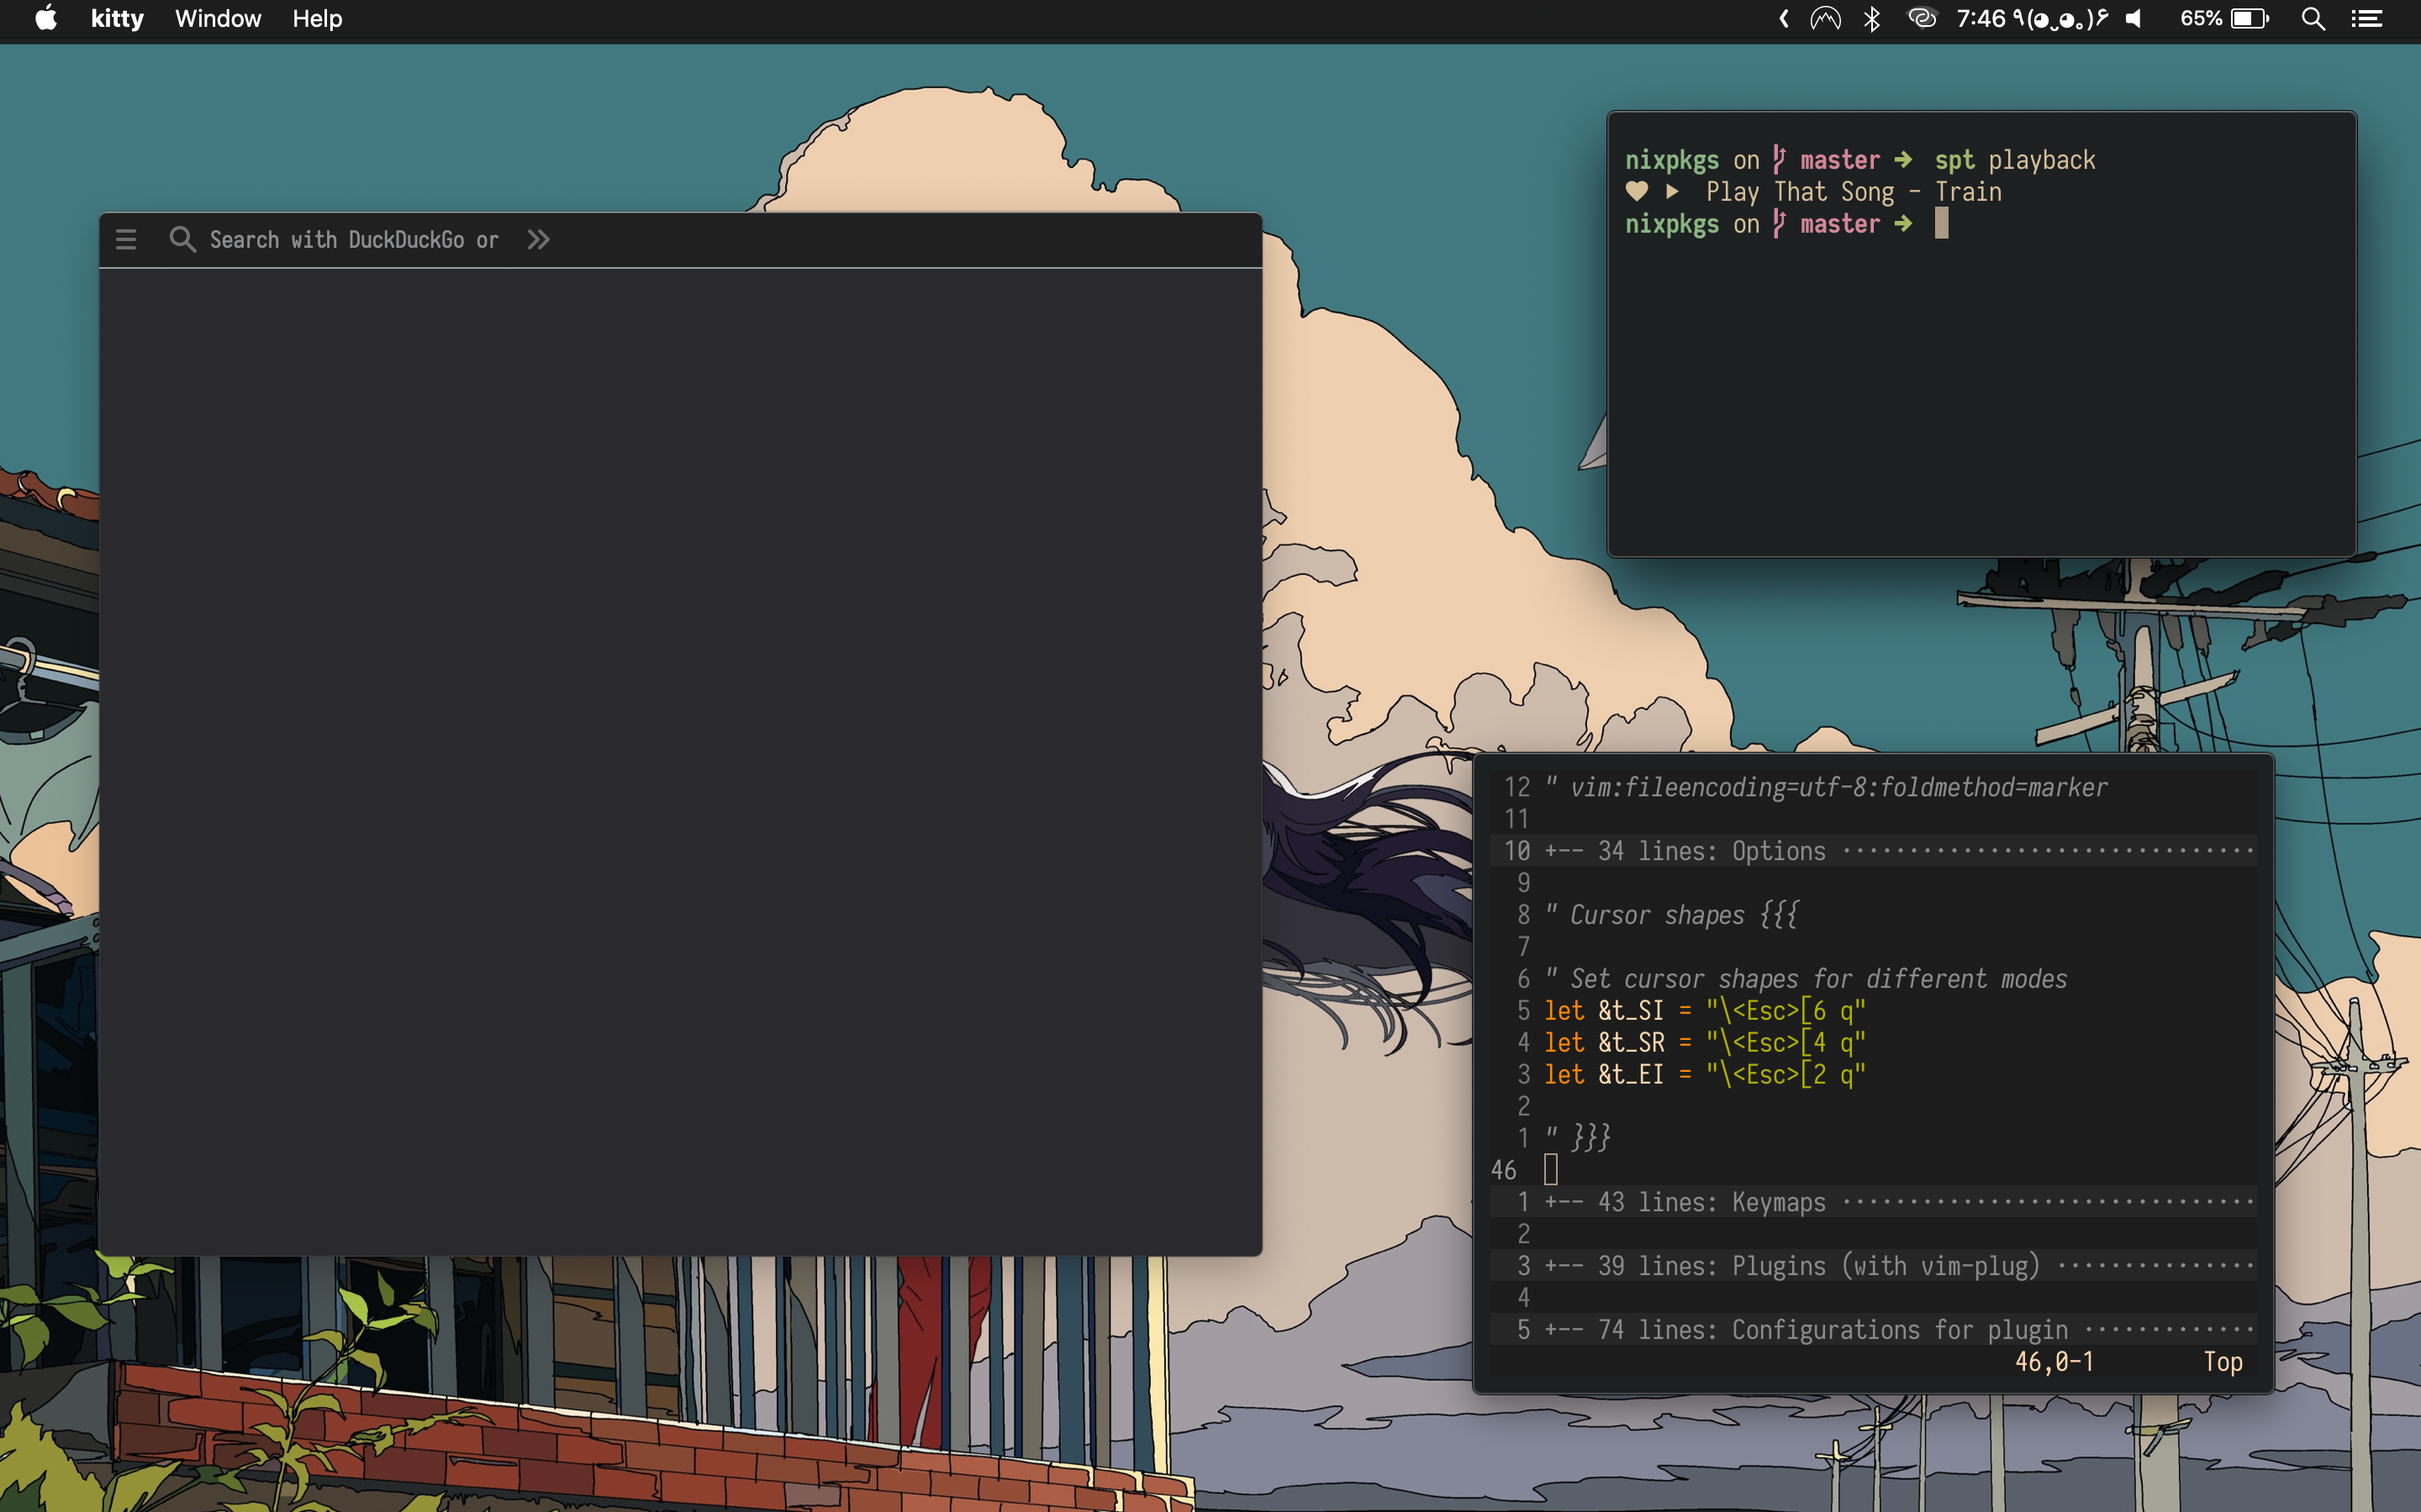This screenshot has width=2421, height=1512.
Task: Mute sound via the speaker icon
Action: pyautogui.click(x=2132, y=18)
